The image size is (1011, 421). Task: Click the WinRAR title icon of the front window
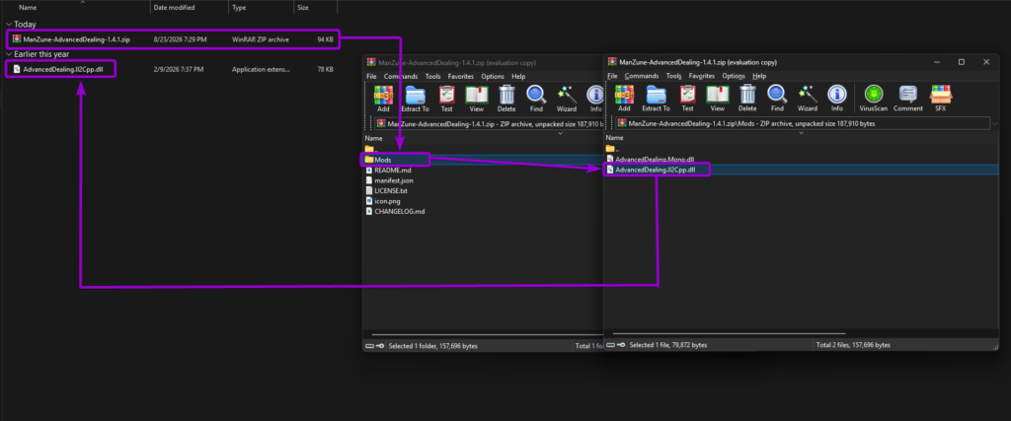(611, 62)
